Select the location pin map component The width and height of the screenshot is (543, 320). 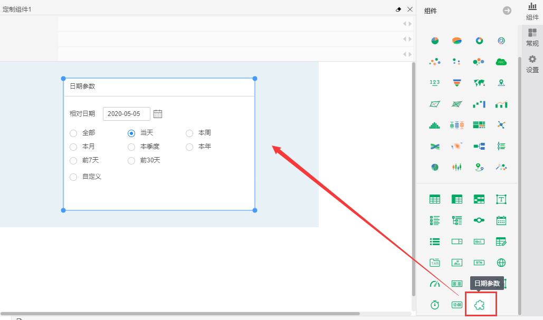point(501,83)
